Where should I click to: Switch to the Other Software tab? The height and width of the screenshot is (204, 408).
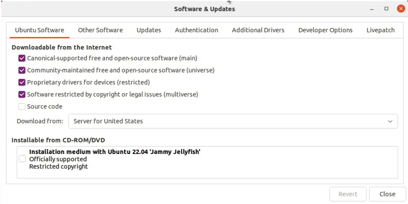[100, 30]
